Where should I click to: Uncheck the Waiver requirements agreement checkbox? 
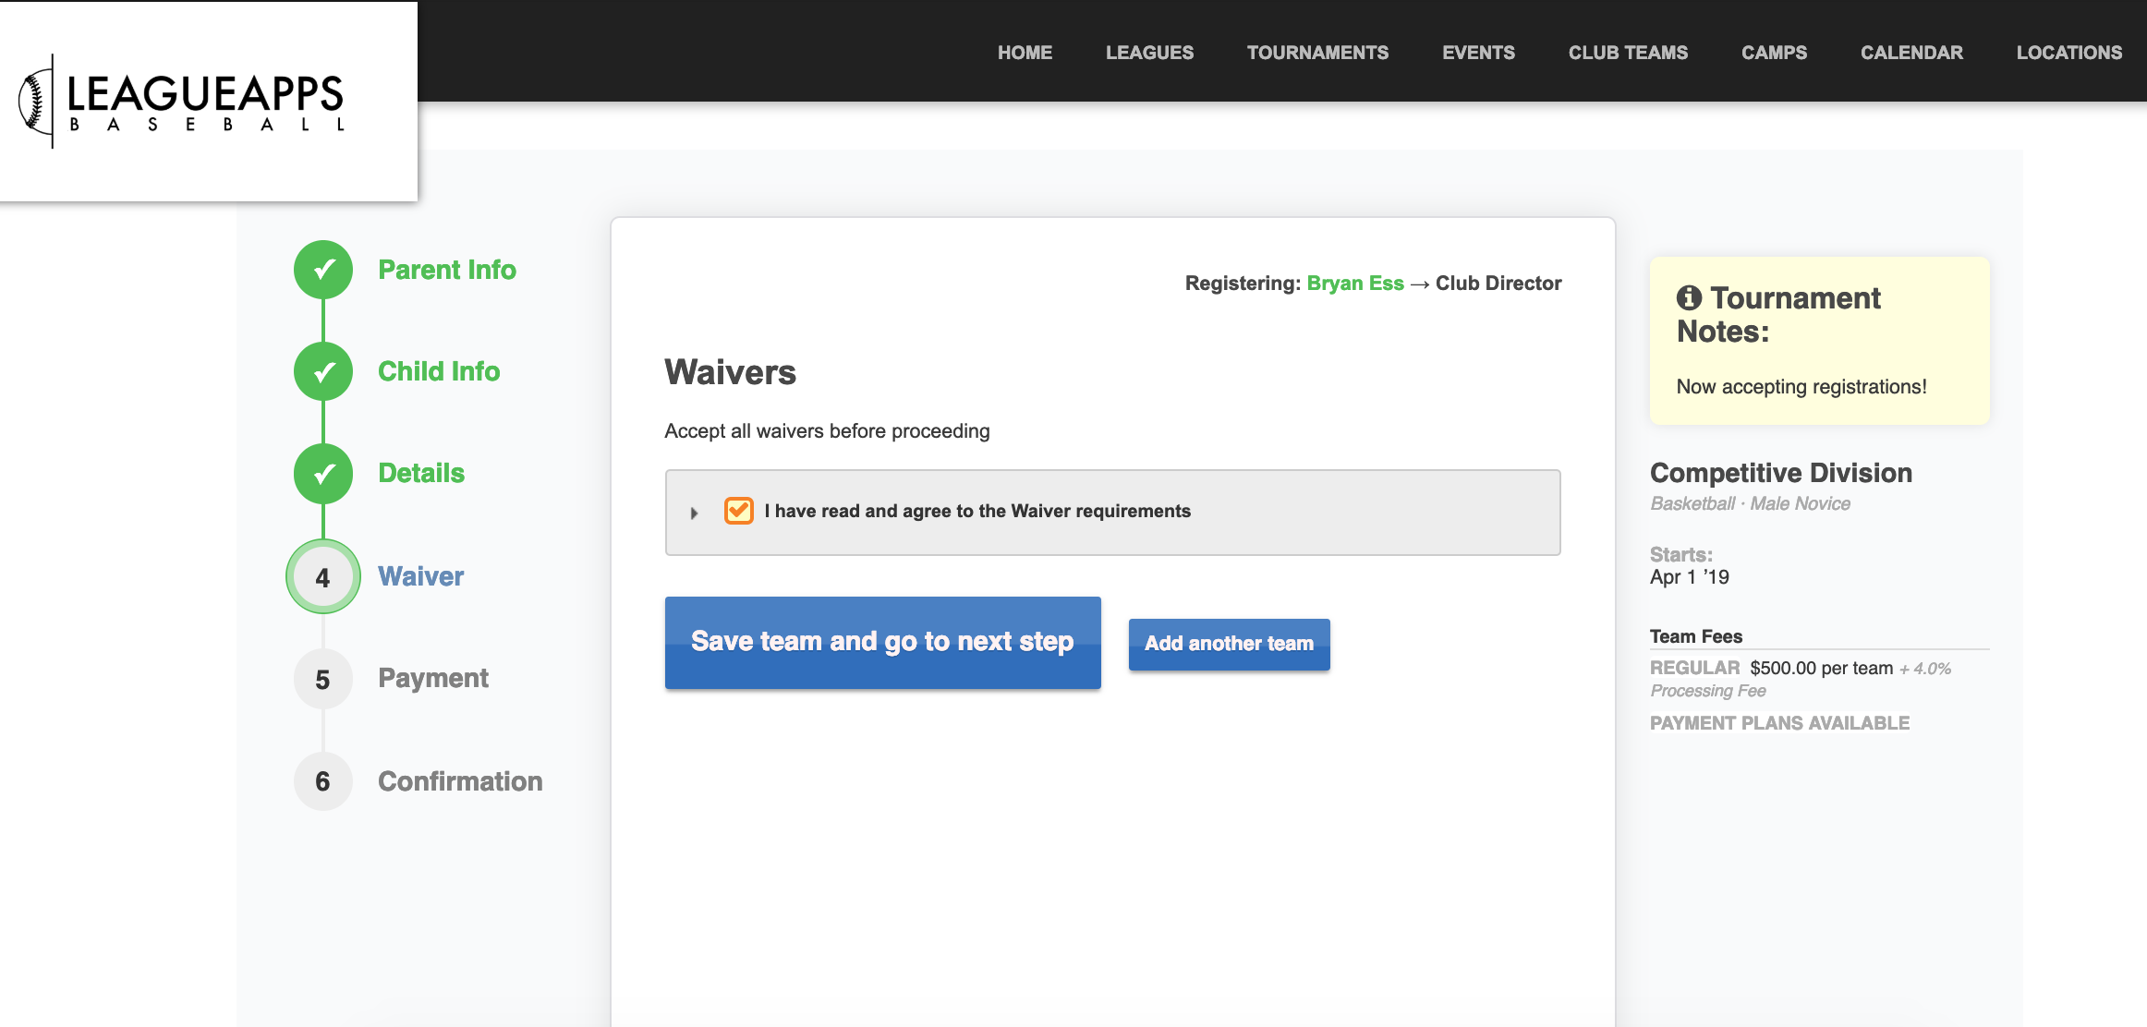739,511
